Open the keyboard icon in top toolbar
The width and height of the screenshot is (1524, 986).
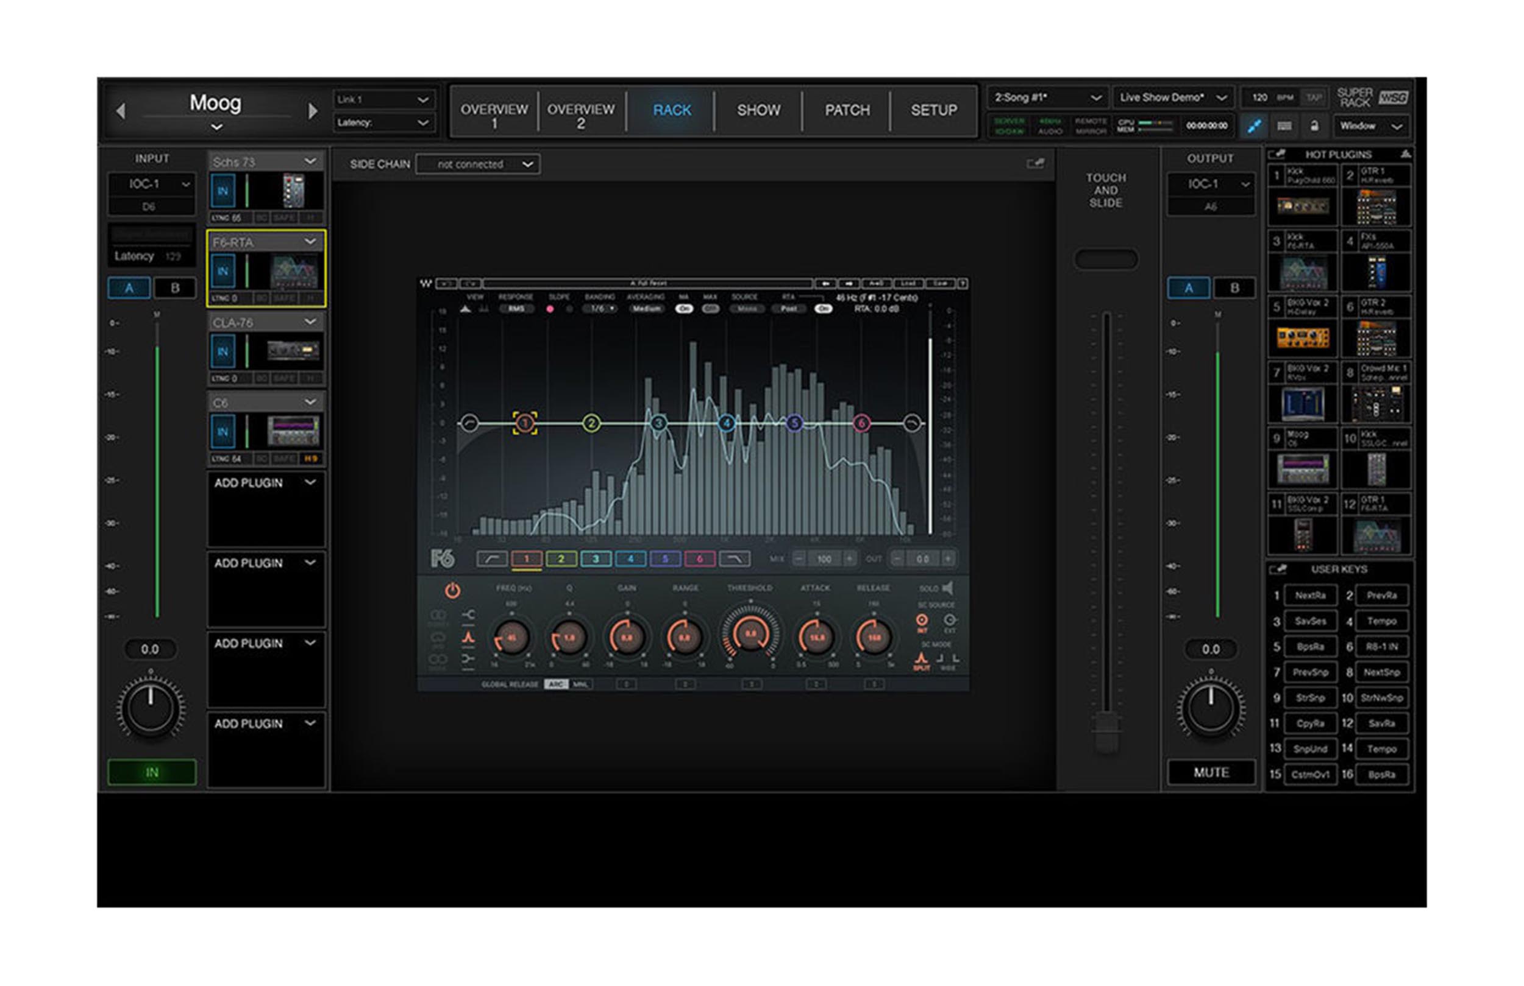pyautogui.click(x=1284, y=126)
